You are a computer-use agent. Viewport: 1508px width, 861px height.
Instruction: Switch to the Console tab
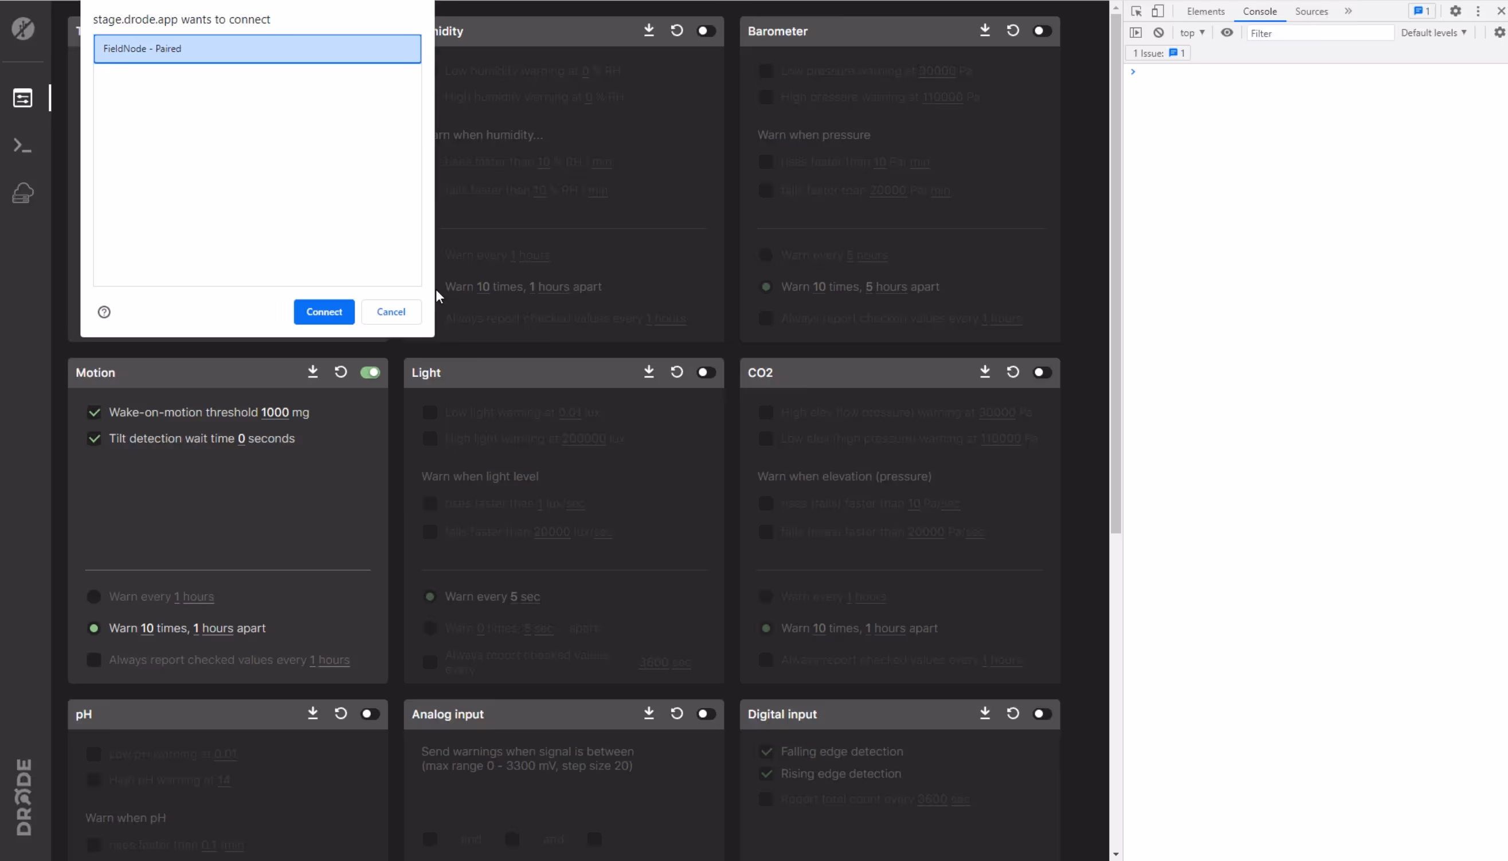point(1259,11)
